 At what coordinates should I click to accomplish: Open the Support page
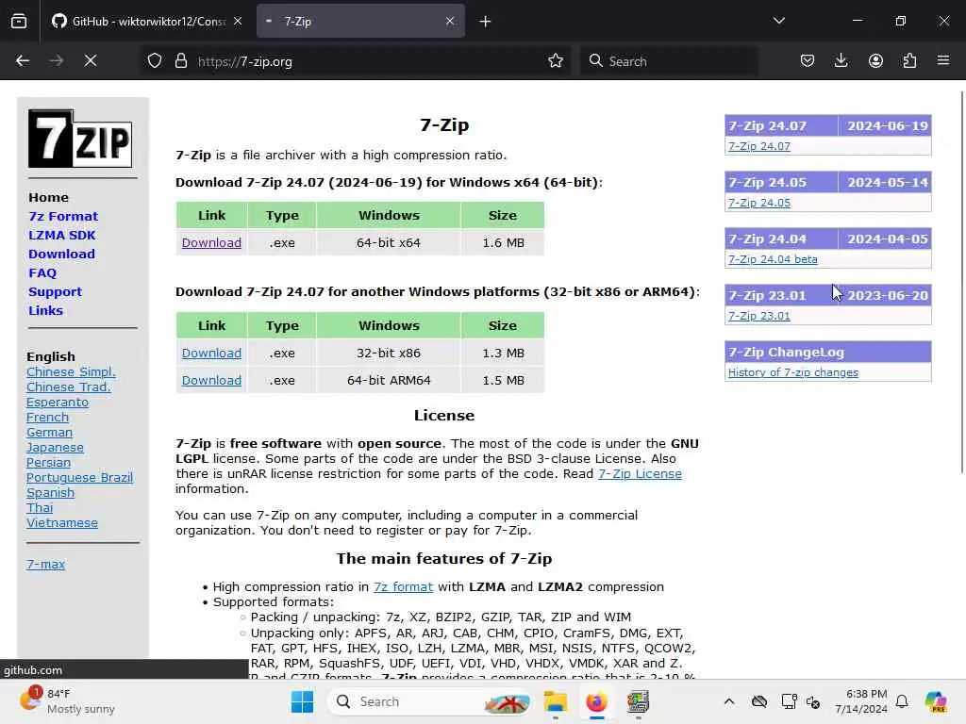click(x=55, y=292)
